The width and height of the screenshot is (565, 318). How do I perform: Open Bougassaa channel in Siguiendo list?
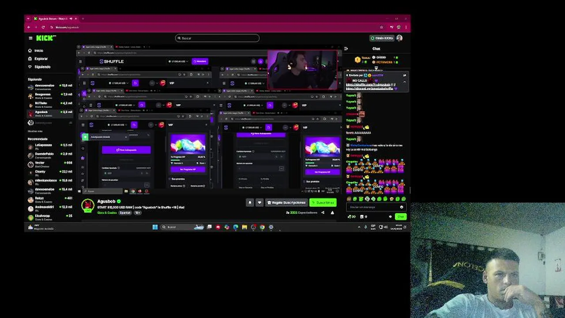click(50, 95)
